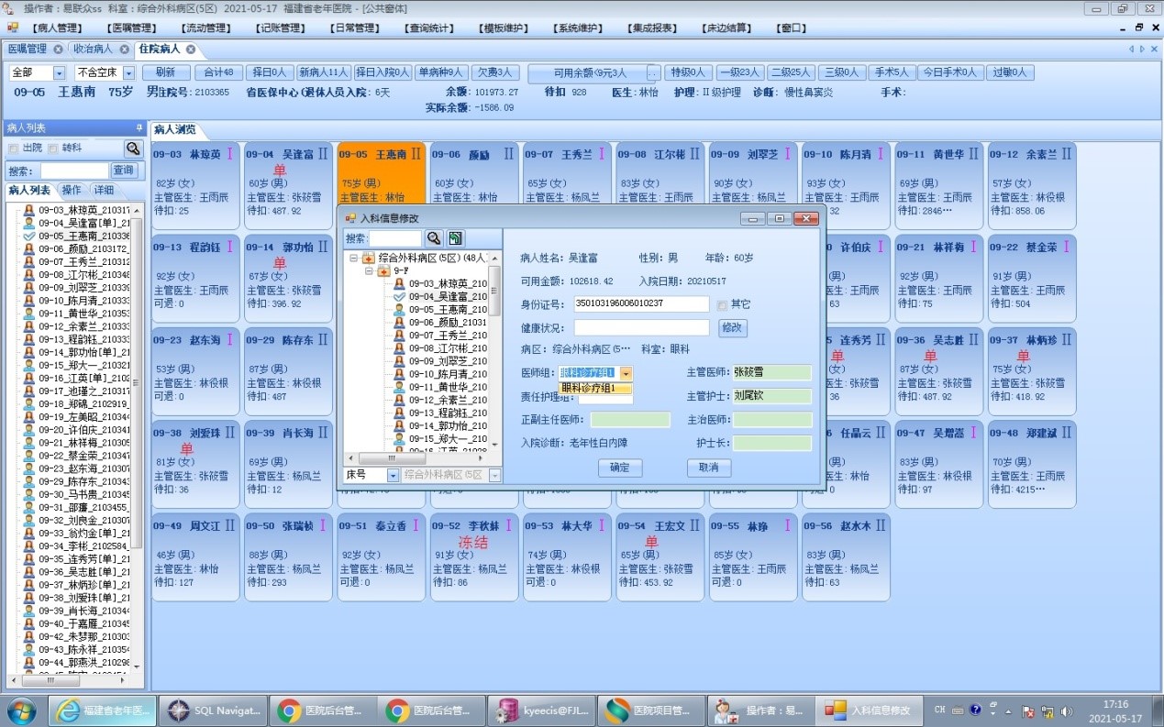Select 09-14_郭功怡 in dialog tree

coord(448,425)
